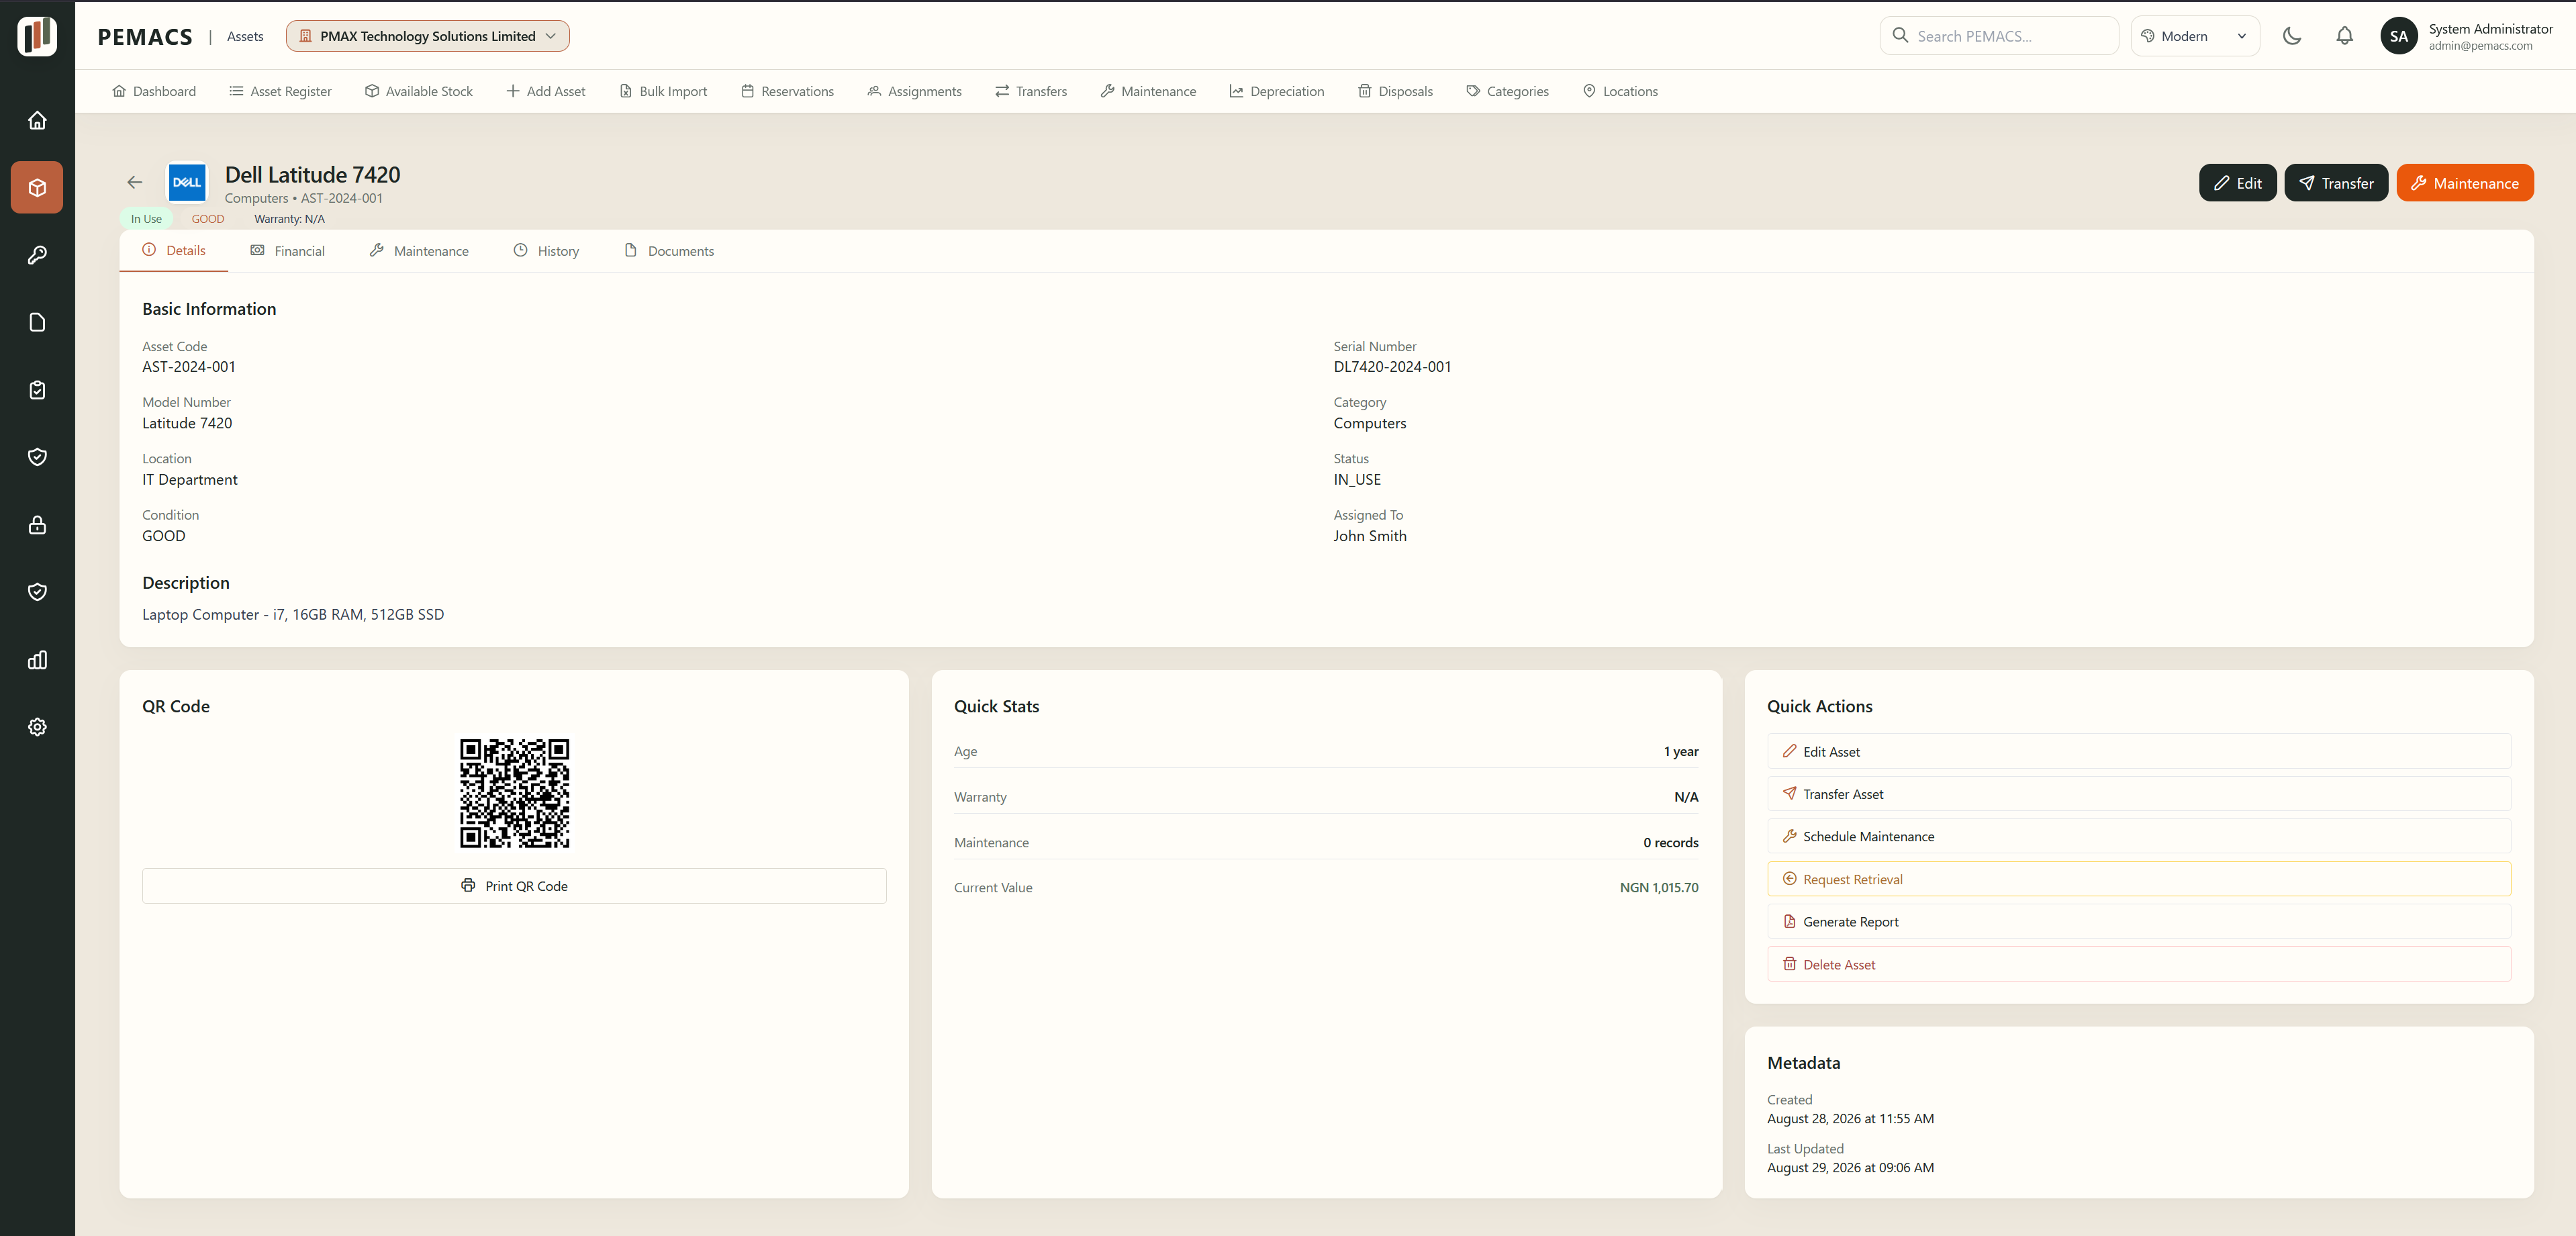Click Transfer Asset quick action
This screenshot has width=2576, height=1236.
pyautogui.click(x=2138, y=794)
